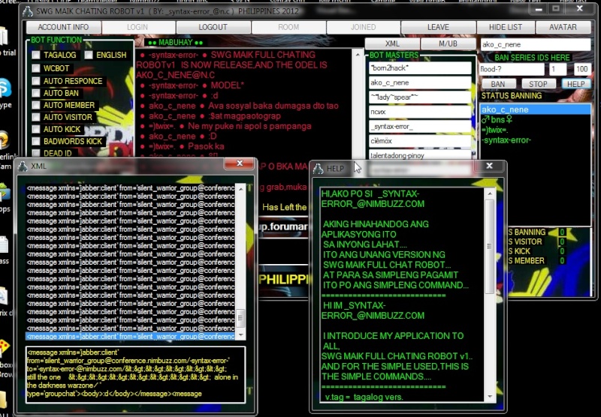Click the username field above BAN SERIES

pyautogui.click(x=535, y=44)
